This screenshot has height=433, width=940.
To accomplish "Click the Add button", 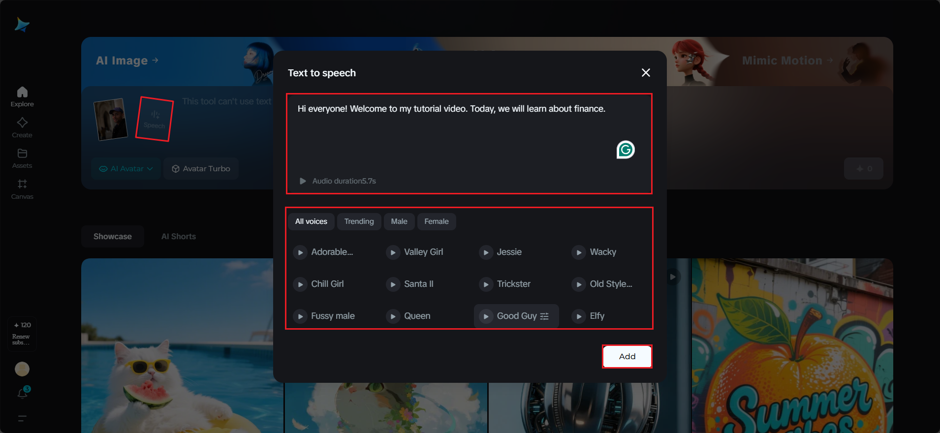I will [627, 356].
